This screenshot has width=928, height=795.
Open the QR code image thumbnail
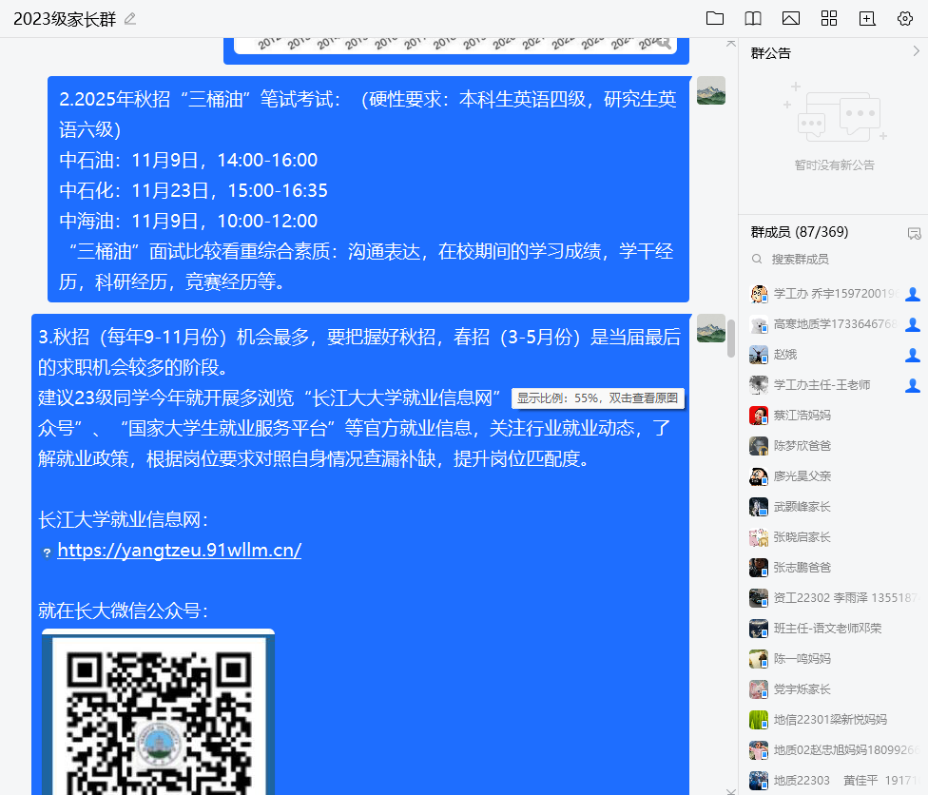coord(158,713)
